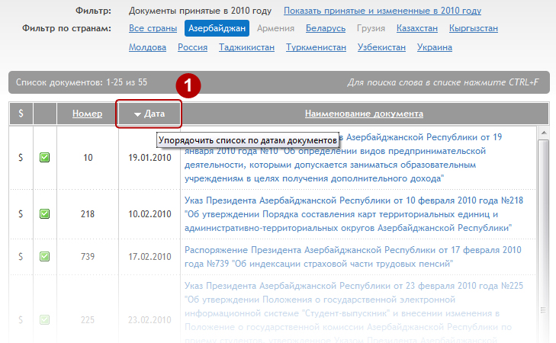Click the list scrollbar up arrow
The image size is (556, 343).
544,133
